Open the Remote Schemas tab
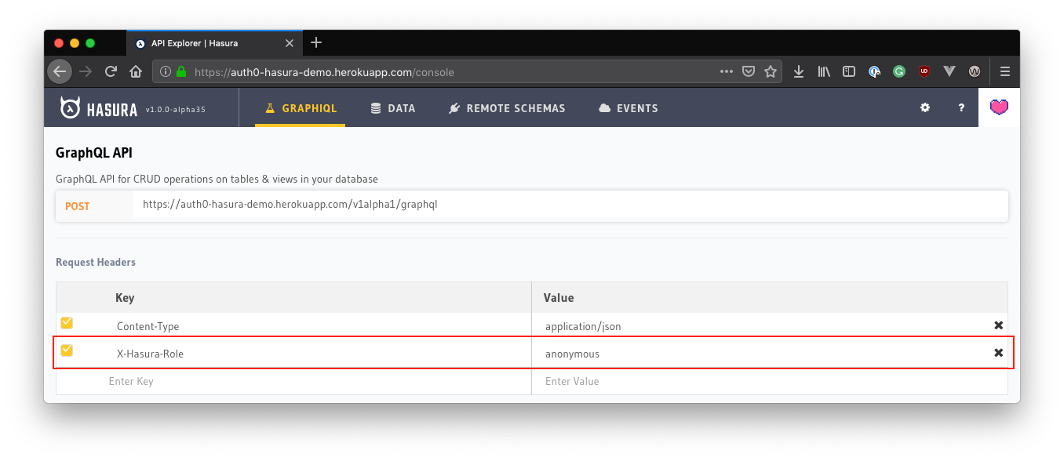 point(507,108)
